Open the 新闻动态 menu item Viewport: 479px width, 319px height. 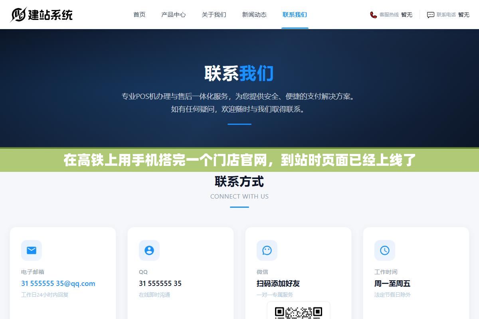click(x=254, y=15)
